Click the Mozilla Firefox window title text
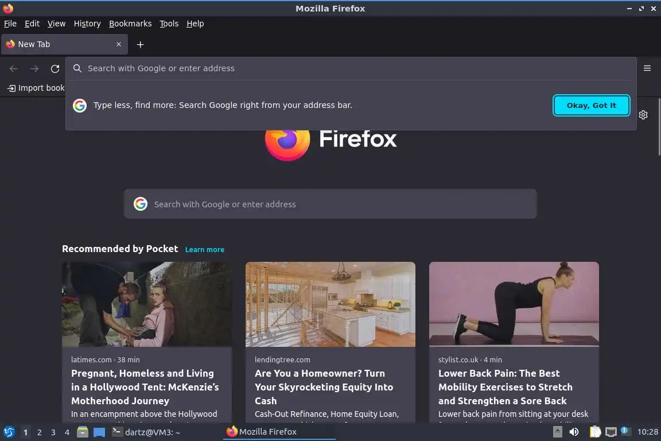This screenshot has width=661, height=441. pos(330,9)
